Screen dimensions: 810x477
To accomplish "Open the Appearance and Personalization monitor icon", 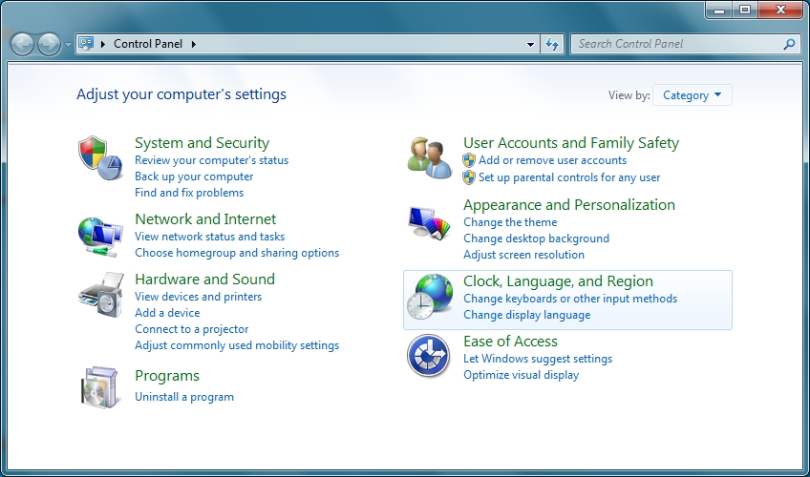I will pyautogui.click(x=429, y=223).
